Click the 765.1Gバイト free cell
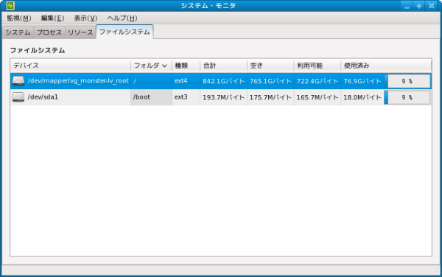 coord(270,81)
